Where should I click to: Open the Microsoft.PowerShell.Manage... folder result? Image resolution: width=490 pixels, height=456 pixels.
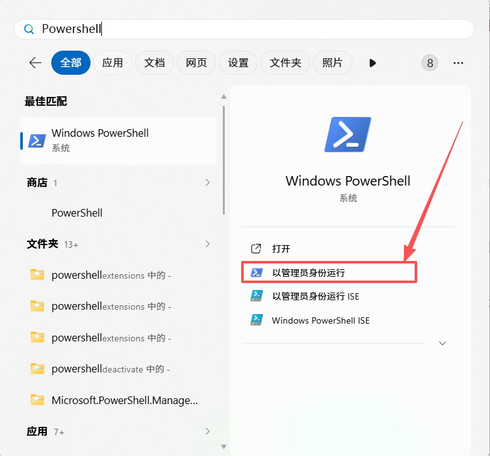pyautogui.click(x=118, y=400)
